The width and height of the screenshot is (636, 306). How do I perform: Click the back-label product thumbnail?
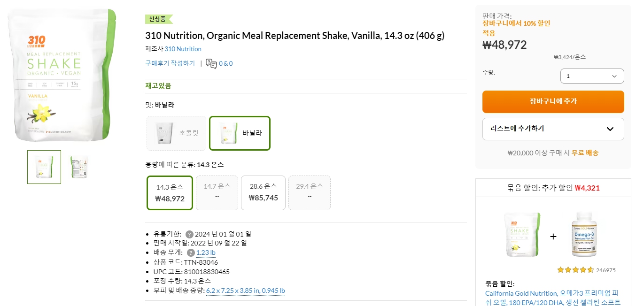78,167
